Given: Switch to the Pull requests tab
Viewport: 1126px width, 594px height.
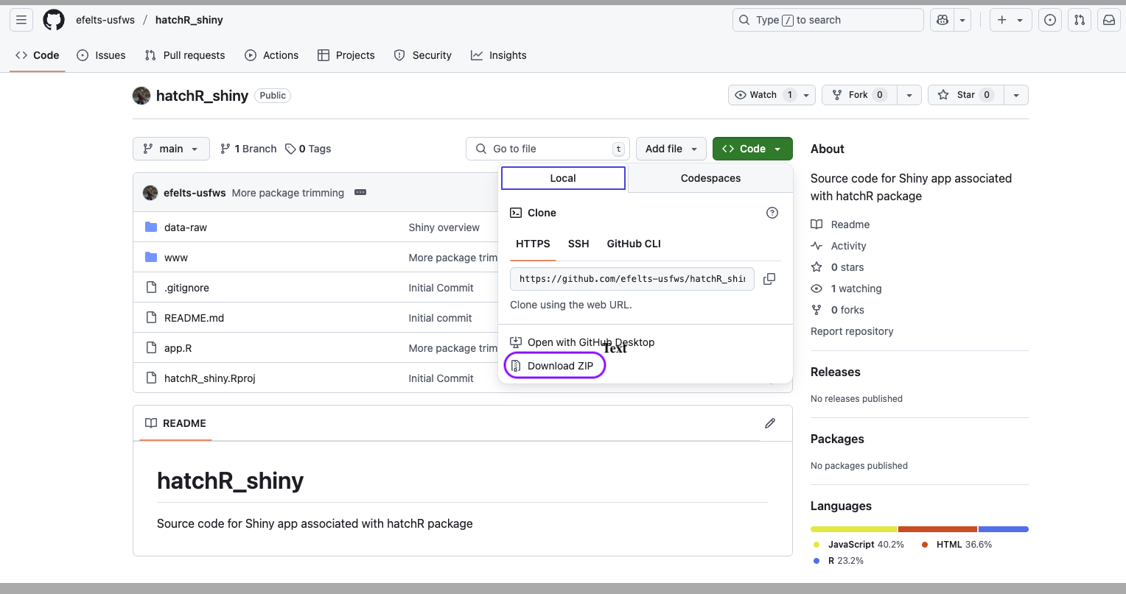Looking at the screenshot, I should pyautogui.click(x=185, y=55).
